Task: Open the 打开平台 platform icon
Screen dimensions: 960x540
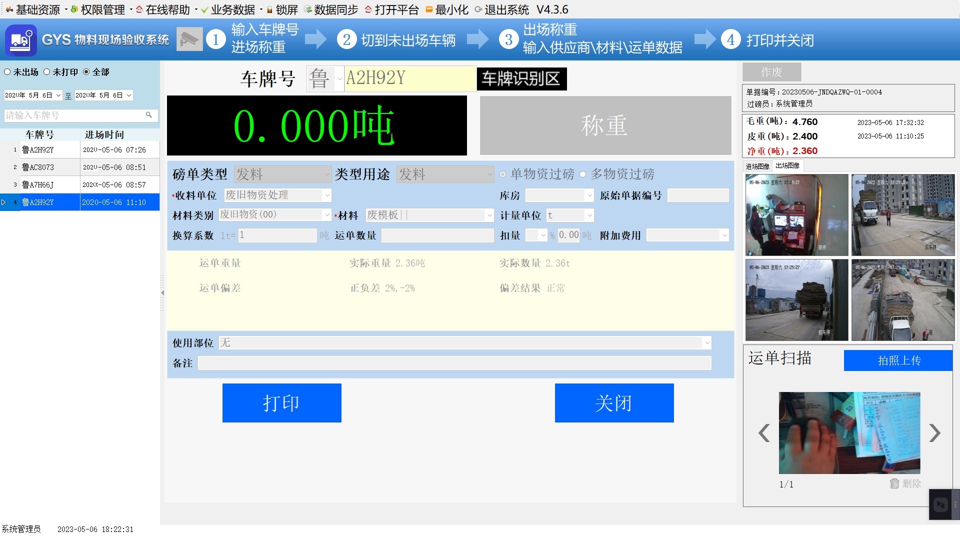Action: click(368, 9)
